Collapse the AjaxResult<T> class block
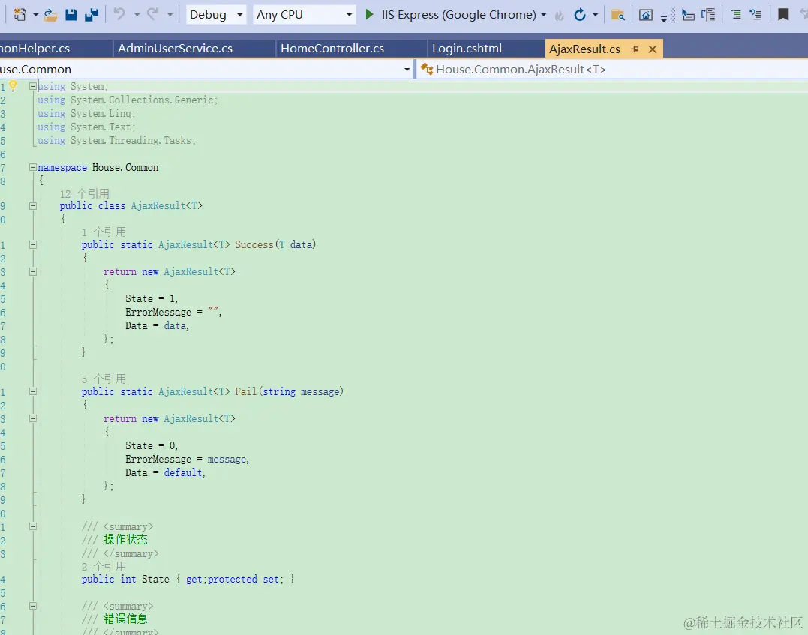The image size is (808, 635). [32, 206]
